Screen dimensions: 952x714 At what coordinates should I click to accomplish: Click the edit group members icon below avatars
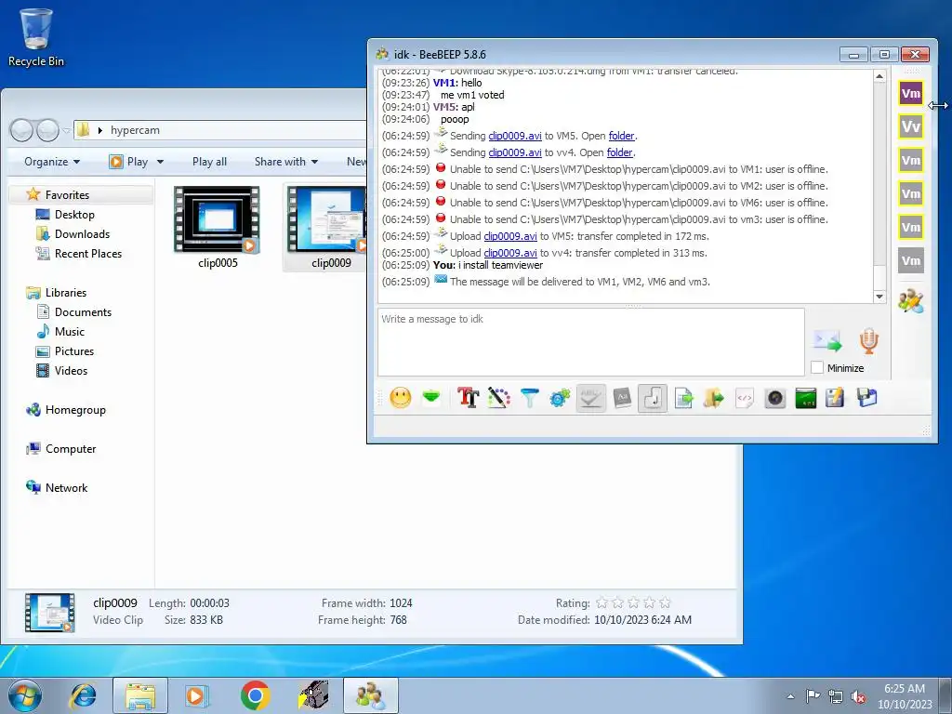tap(911, 300)
